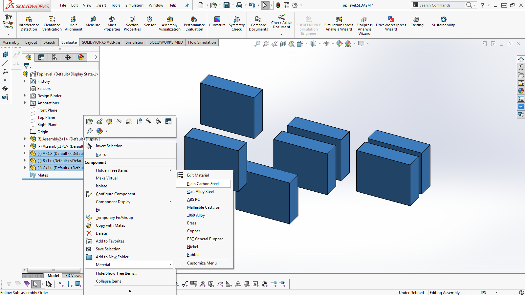525x295 pixels.
Task: Open Interference Detection tool
Action: (x=29, y=23)
